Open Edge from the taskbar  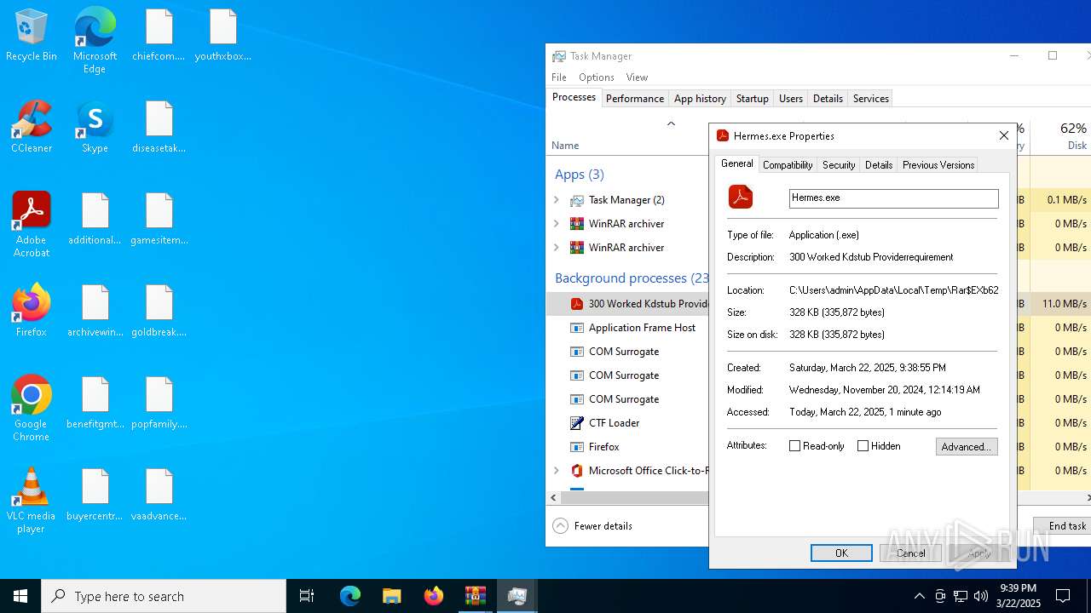[350, 596]
